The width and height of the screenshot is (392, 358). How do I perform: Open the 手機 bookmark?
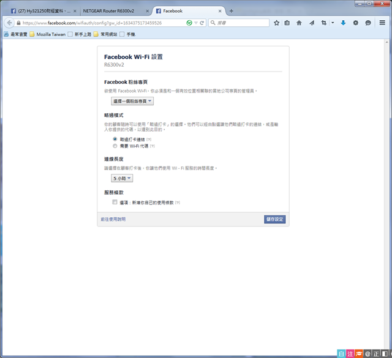click(128, 34)
